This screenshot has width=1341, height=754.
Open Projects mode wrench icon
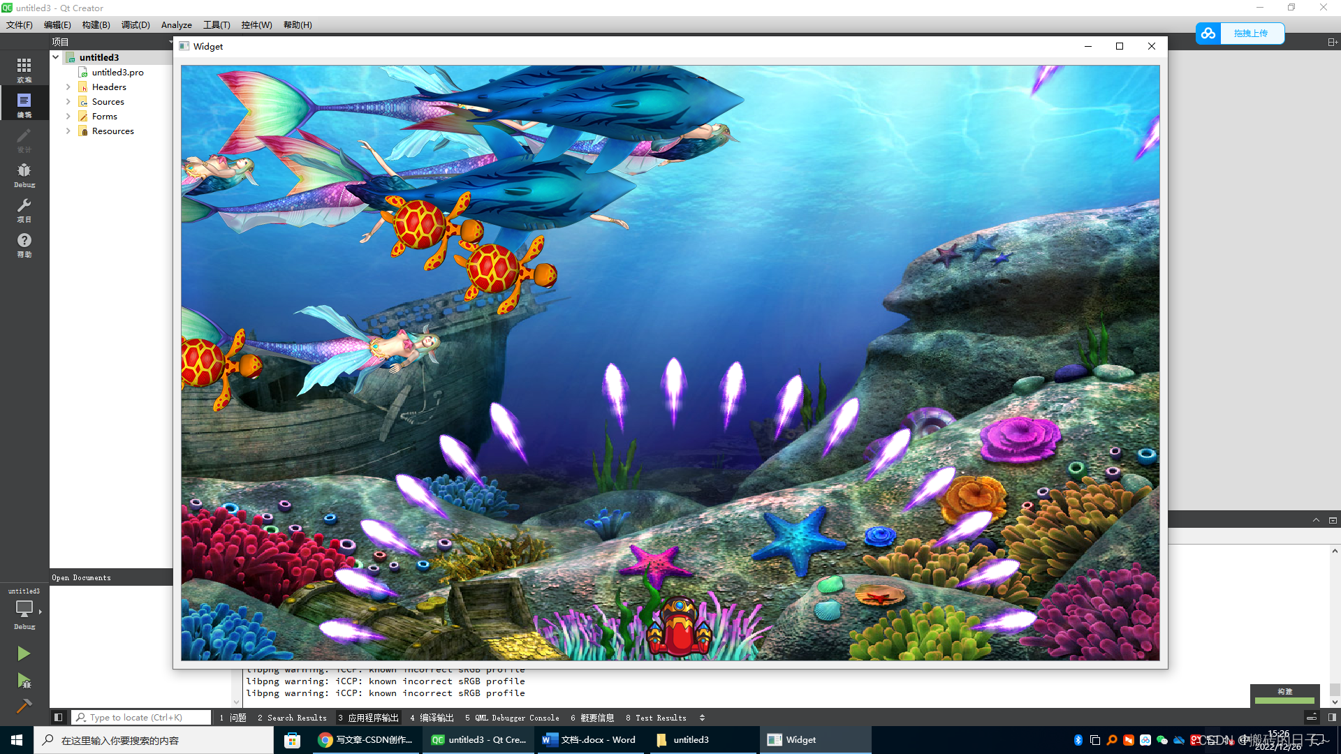(24, 209)
